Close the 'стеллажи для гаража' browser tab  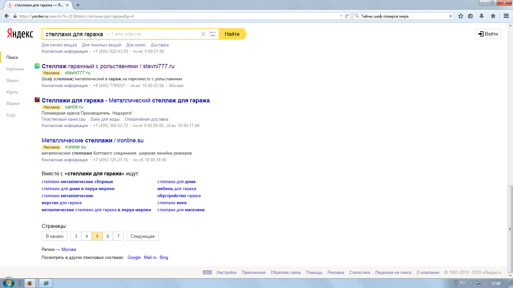pyautogui.click(x=67, y=5)
